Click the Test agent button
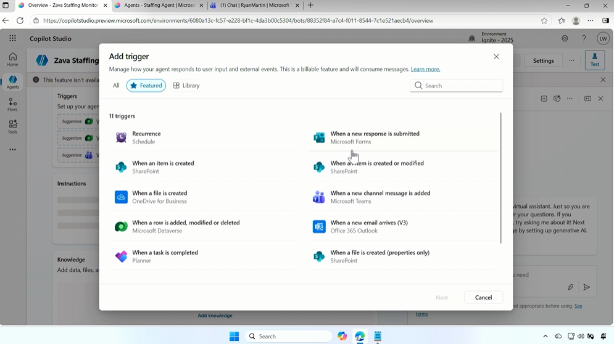Viewport: 614px width, 344px height. tap(595, 60)
